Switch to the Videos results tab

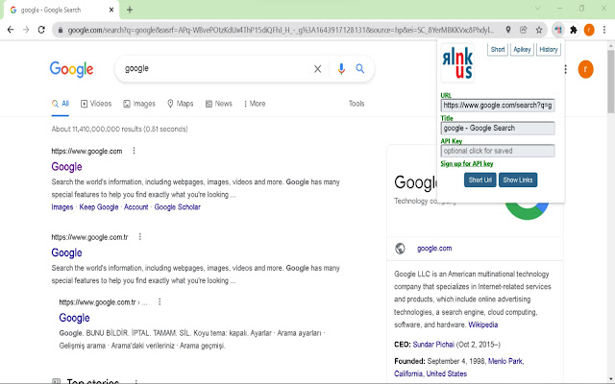96,104
